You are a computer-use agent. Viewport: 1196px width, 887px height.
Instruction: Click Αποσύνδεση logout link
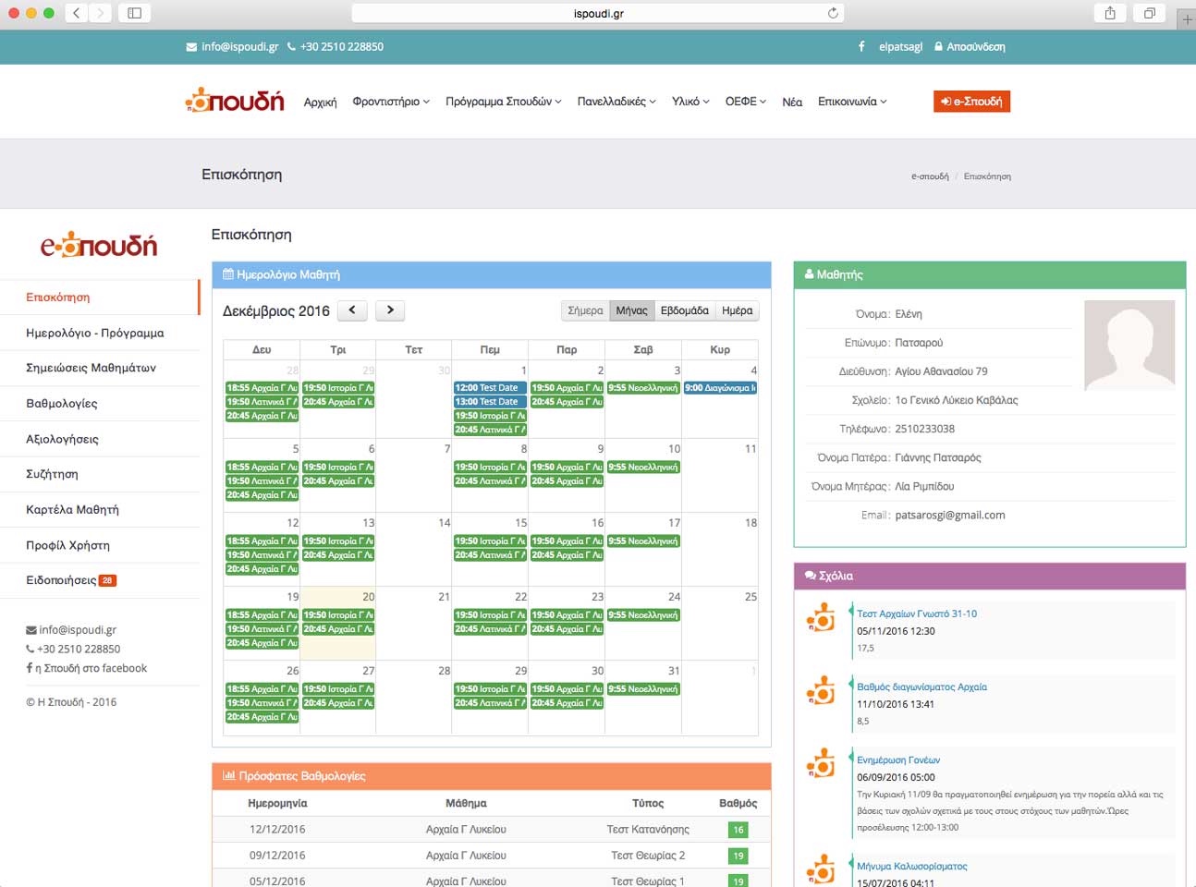pos(970,46)
